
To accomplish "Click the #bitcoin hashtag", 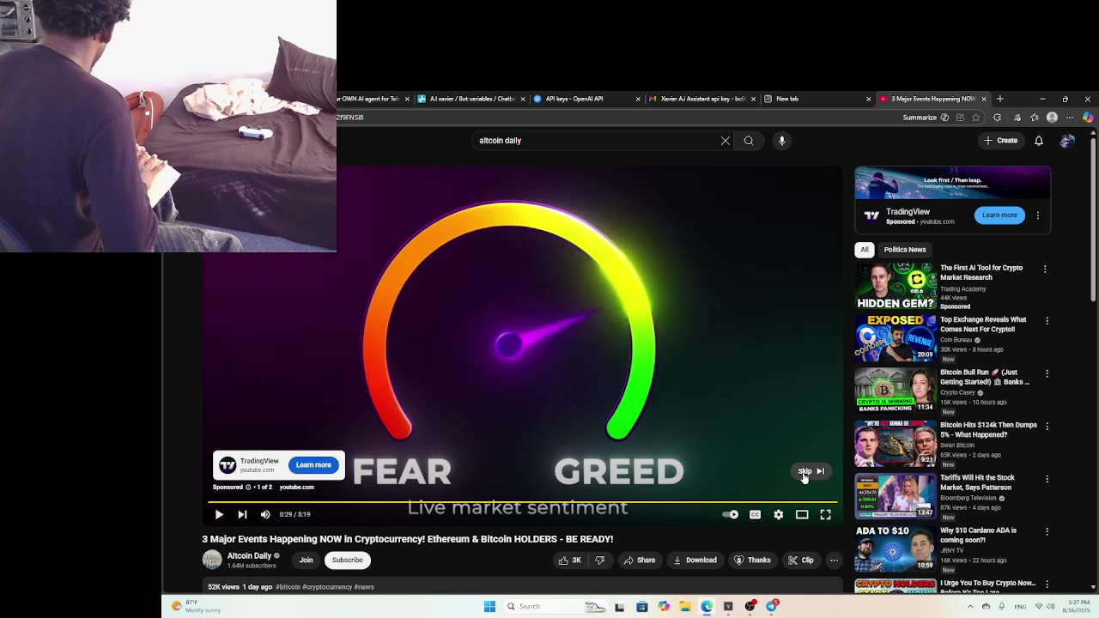I will coord(288,587).
